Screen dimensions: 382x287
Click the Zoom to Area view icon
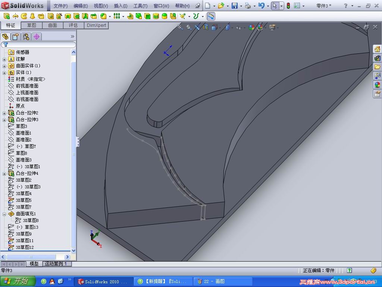[x=189, y=27]
